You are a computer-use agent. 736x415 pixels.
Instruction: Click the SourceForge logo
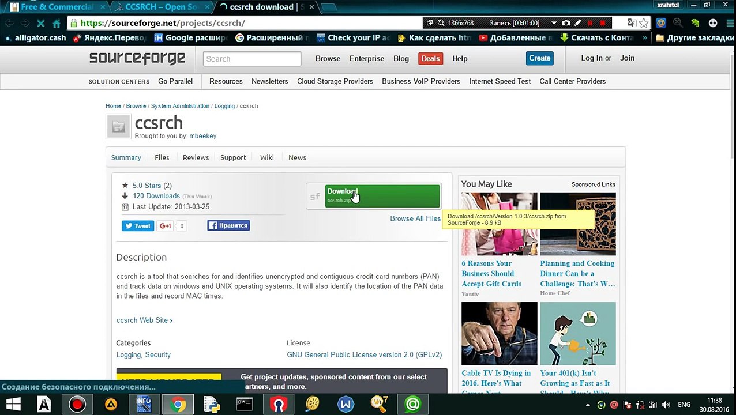coord(137,58)
